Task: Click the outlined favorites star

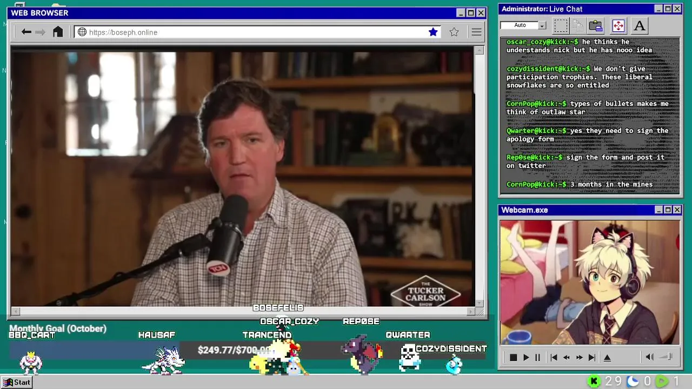Action: (454, 32)
